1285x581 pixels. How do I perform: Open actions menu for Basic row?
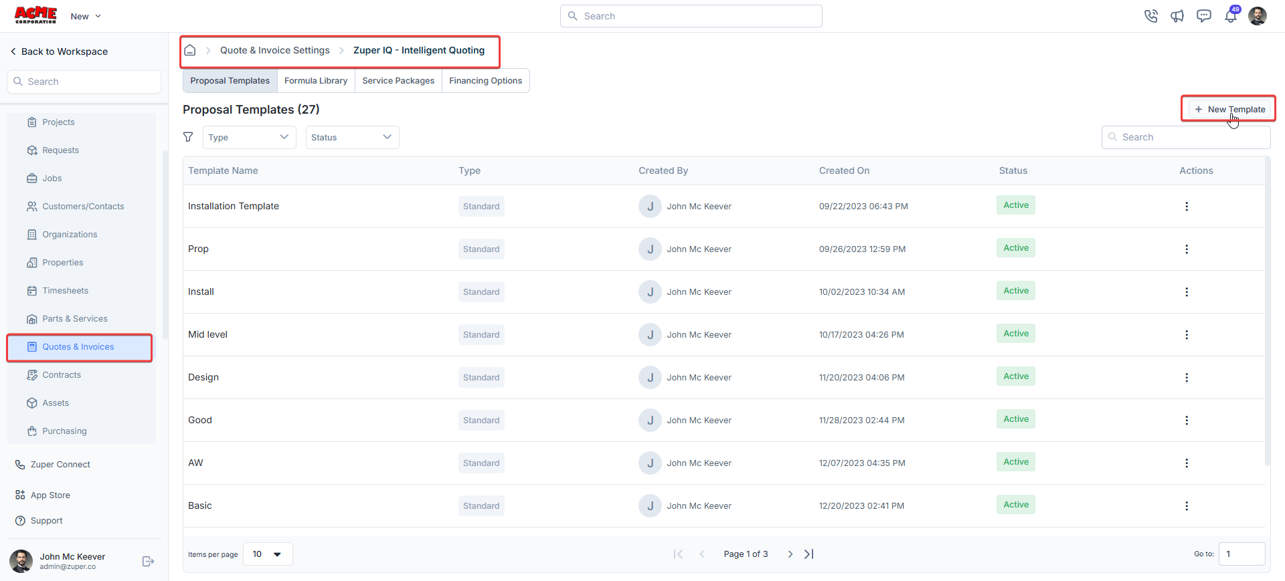1187,506
